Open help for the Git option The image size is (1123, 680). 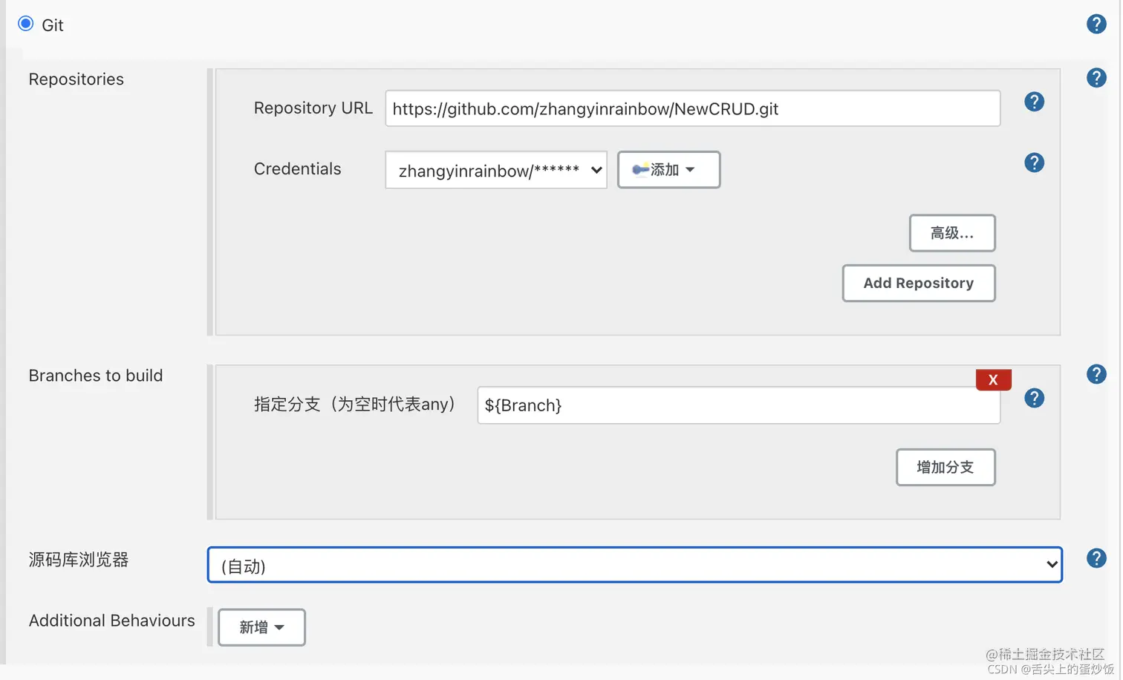pos(1096,24)
